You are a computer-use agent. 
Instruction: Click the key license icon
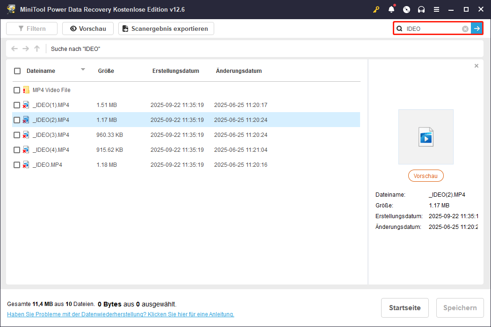tap(376, 9)
